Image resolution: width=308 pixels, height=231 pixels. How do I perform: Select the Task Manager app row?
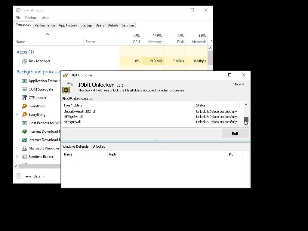[111, 61]
